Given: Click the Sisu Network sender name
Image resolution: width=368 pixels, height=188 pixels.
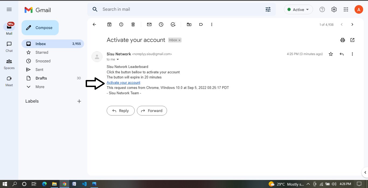Looking at the screenshot, I should [119, 54].
